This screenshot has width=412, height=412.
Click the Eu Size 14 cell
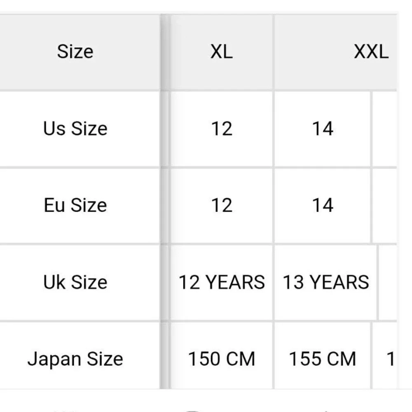point(323,205)
